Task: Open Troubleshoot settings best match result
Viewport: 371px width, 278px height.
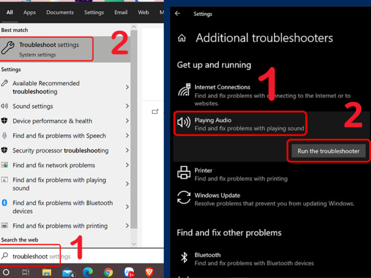Action: coord(47,49)
